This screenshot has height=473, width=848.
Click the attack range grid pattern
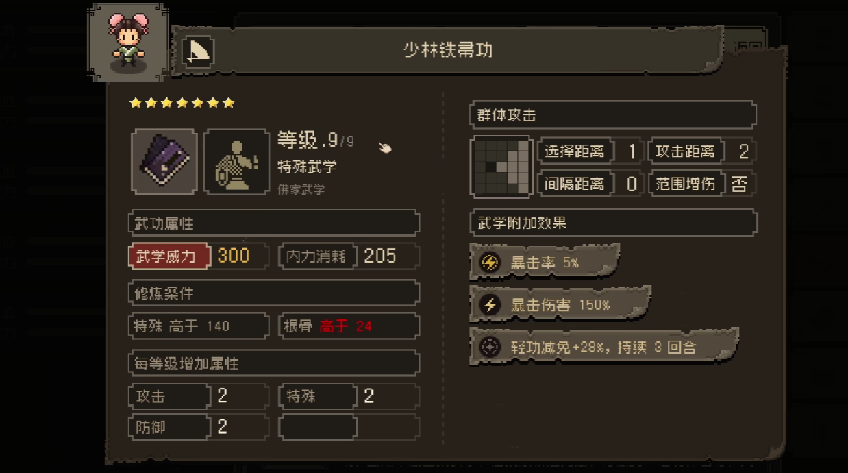tap(502, 166)
